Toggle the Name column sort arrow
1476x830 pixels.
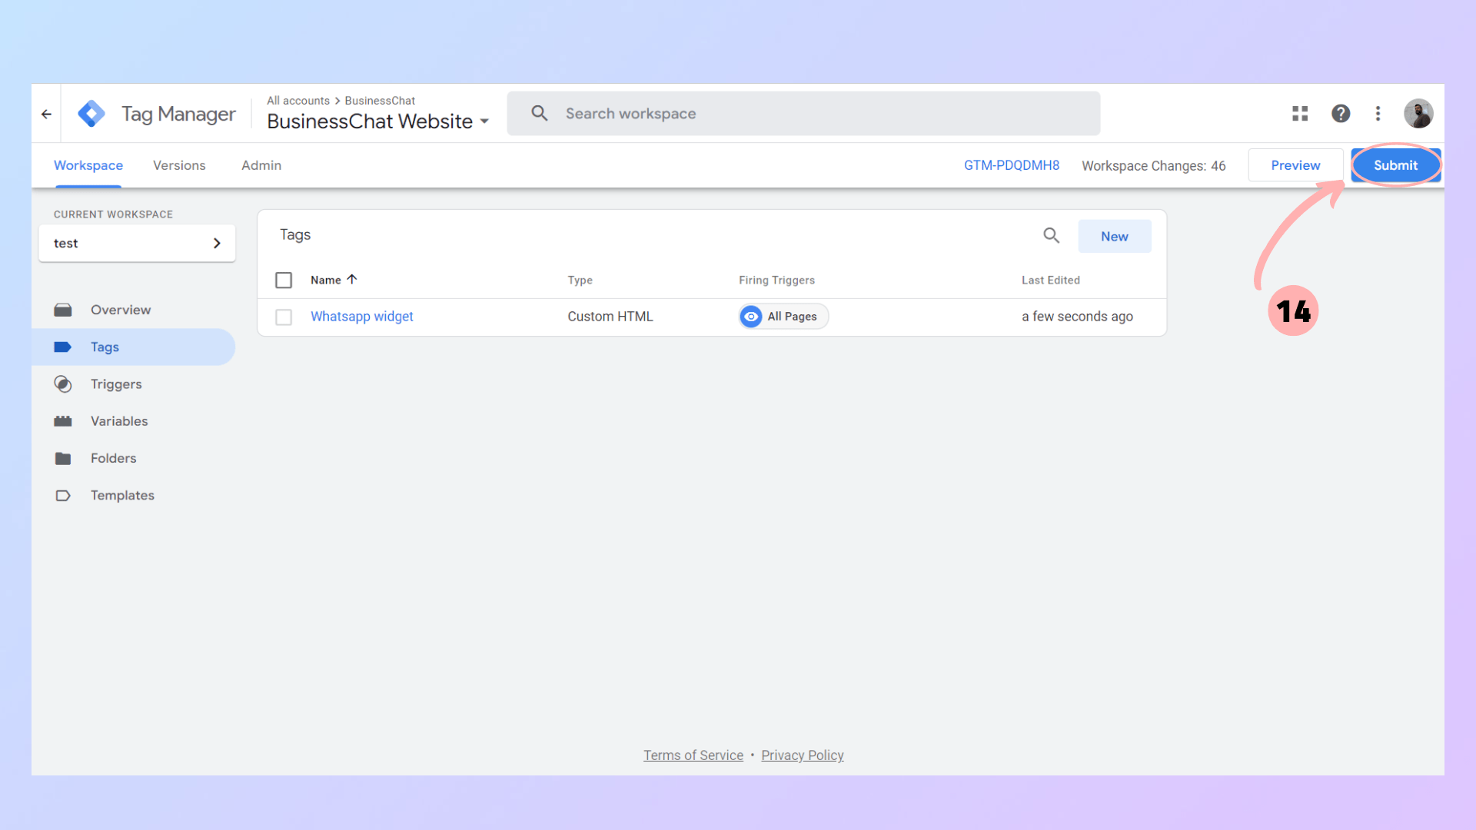[x=353, y=279]
